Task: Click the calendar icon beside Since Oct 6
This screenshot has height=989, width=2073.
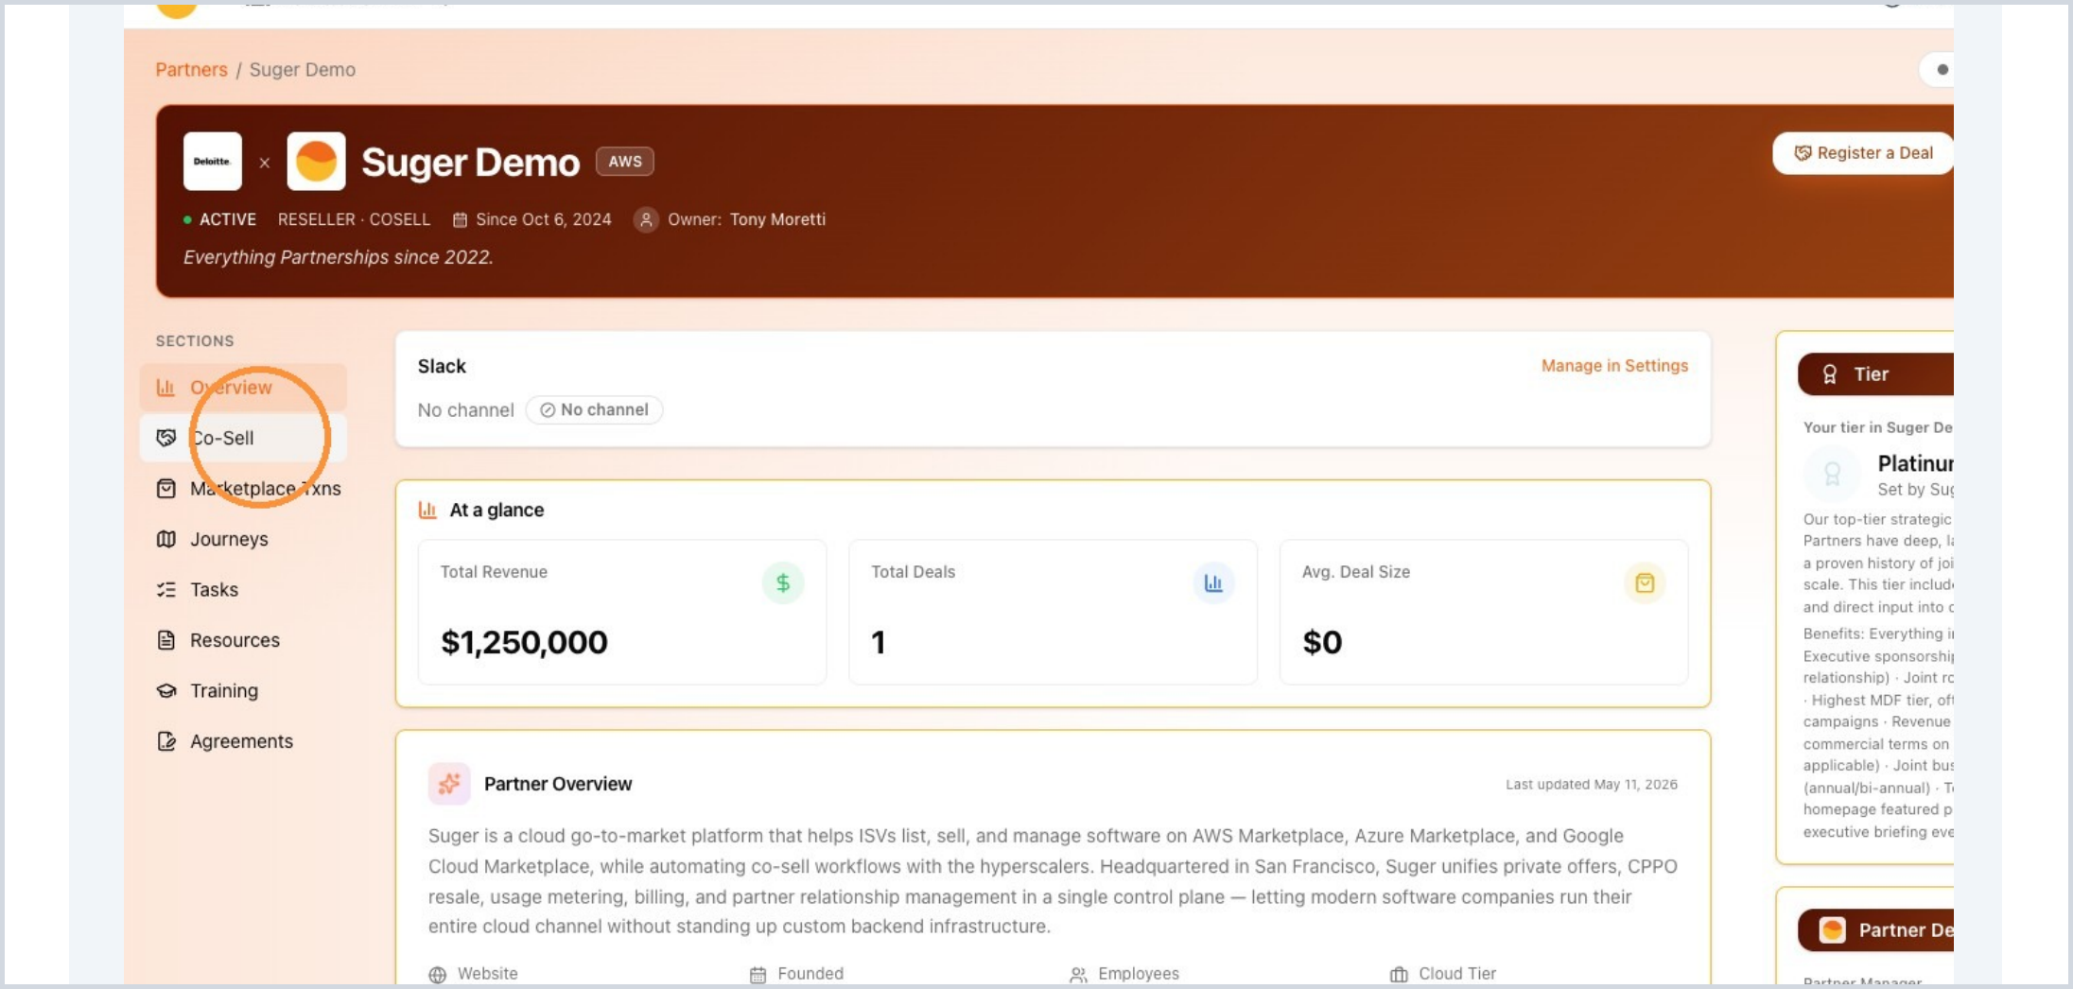Action: [x=460, y=220]
